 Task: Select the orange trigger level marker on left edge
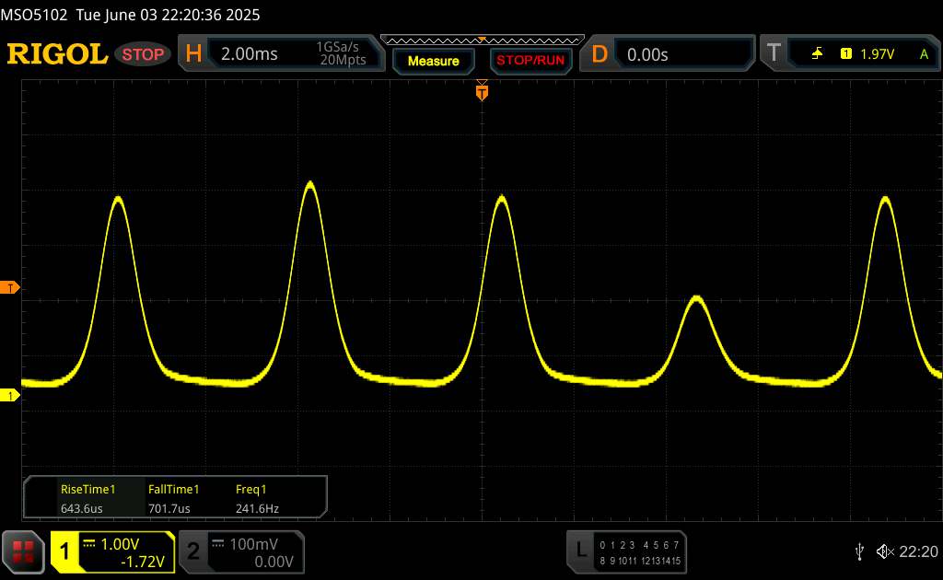(10, 288)
